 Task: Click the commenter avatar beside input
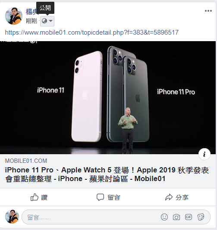click(x=12, y=217)
